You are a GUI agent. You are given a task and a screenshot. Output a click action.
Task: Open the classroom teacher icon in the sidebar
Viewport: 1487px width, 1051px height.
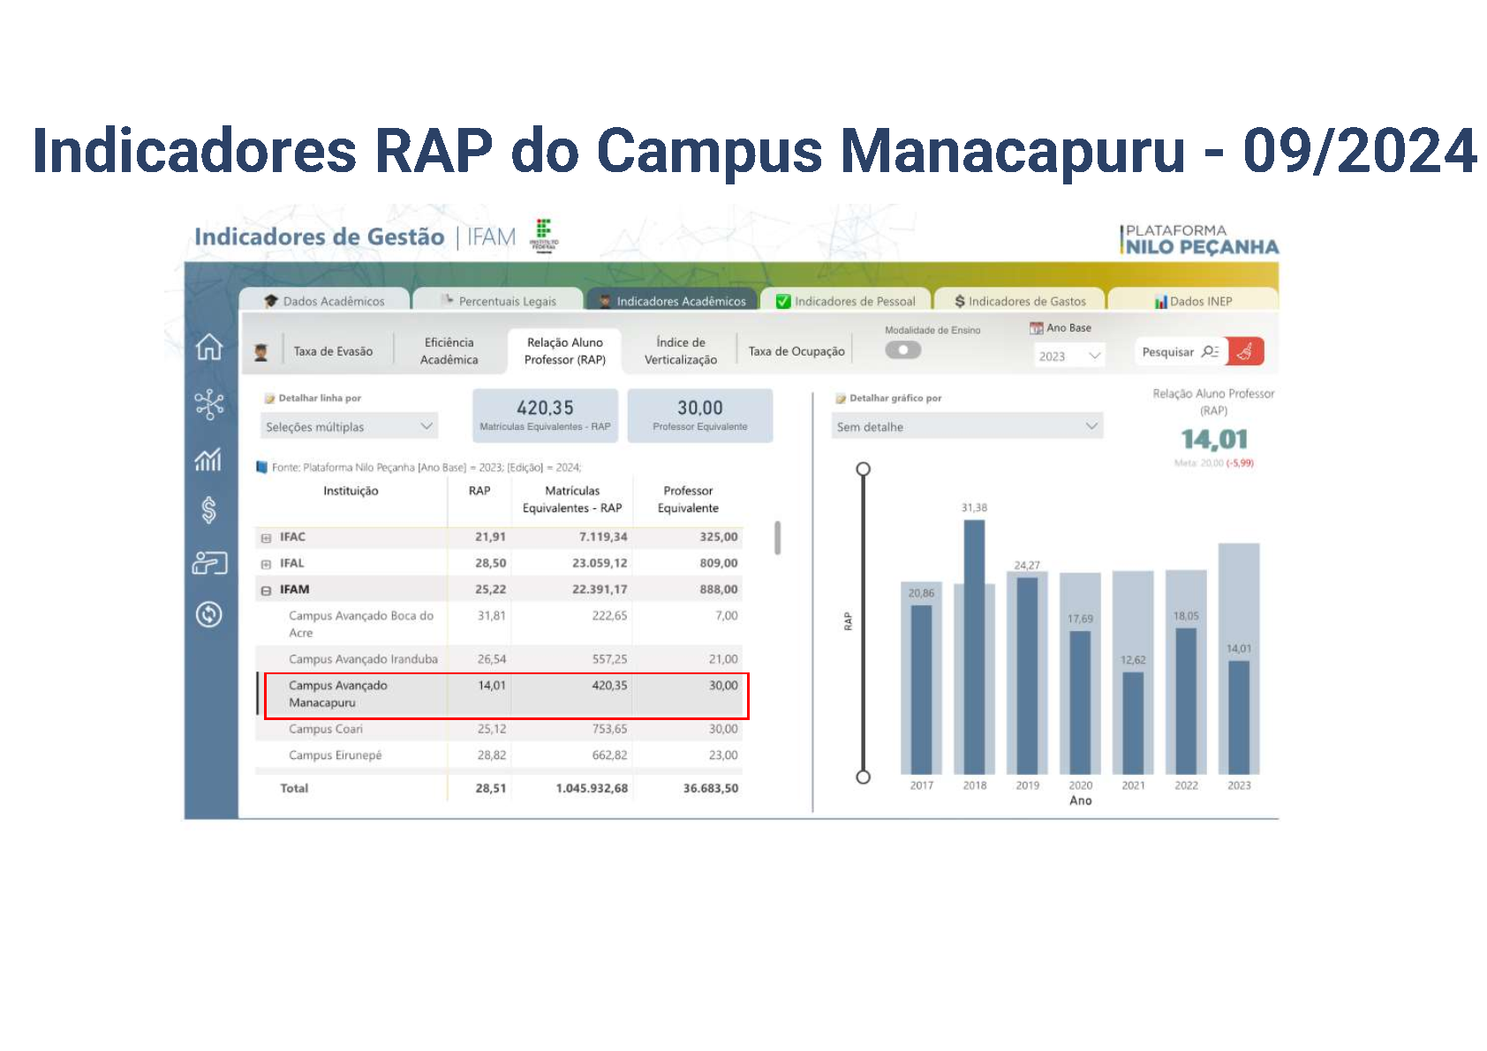209,563
